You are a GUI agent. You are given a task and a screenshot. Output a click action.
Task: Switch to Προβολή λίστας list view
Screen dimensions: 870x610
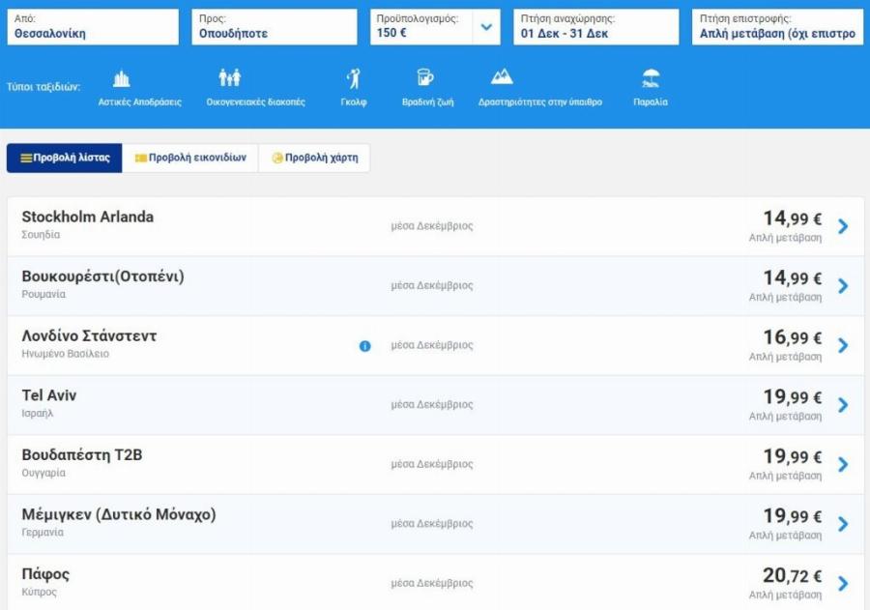coord(65,158)
